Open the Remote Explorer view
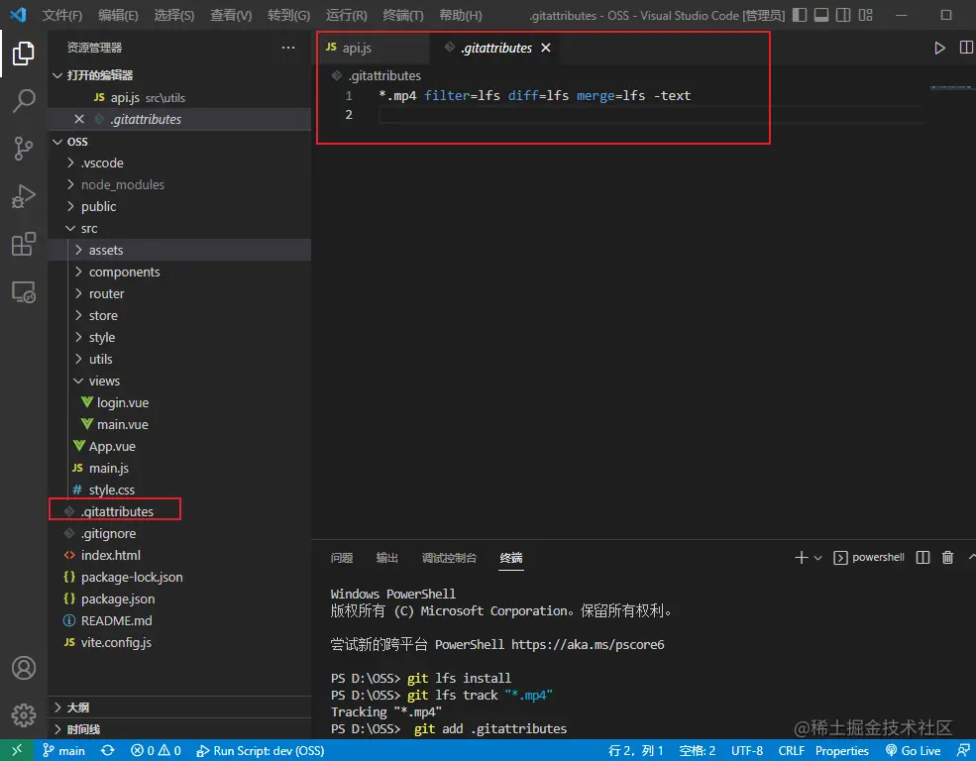Image resolution: width=976 pixels, height=761 pixels. tap(23, 292)
